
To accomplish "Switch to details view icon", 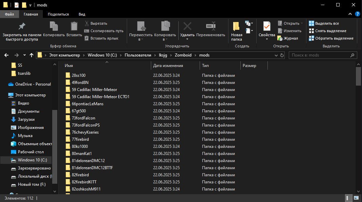I will pos(348,198).
